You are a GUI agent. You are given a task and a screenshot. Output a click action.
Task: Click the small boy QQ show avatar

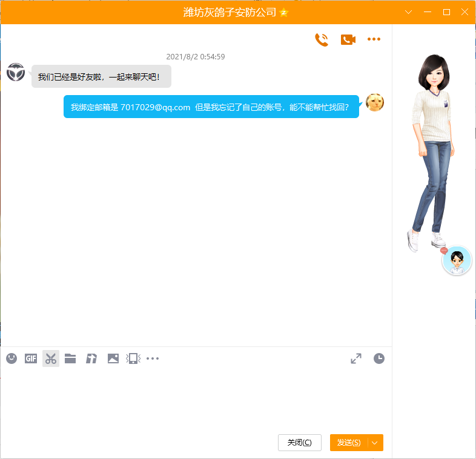point(457,260)
